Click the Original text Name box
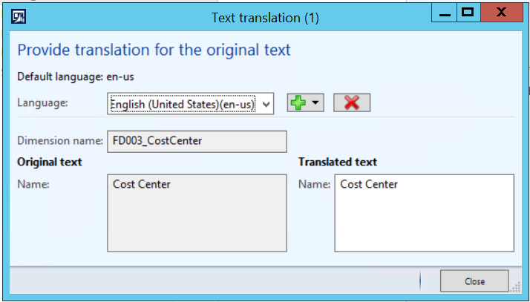Viewport: 530px width, 302px height. click(x=197, y=213)
